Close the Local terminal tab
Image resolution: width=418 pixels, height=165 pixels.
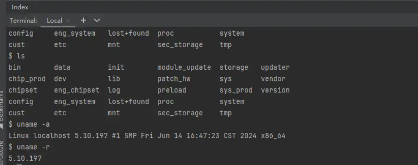pos(68,20)
